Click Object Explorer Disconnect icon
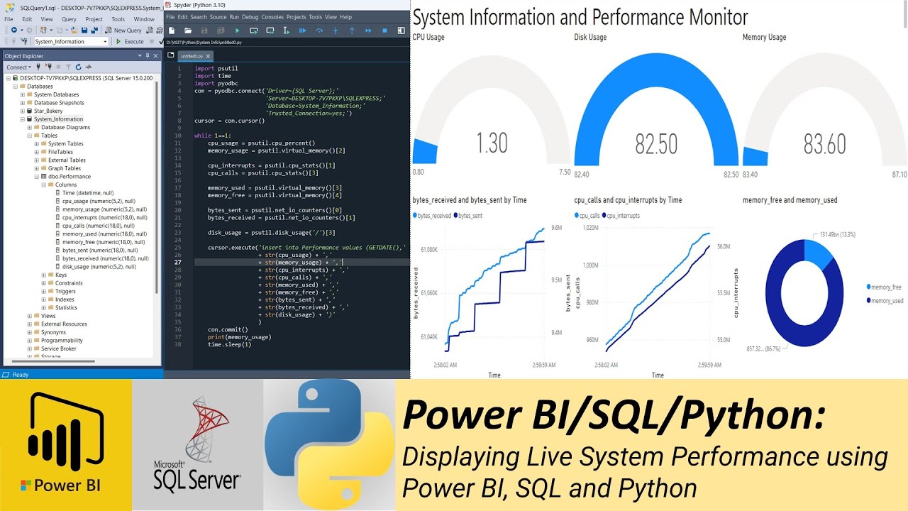 pyautogui.click(x=48, y=67)
